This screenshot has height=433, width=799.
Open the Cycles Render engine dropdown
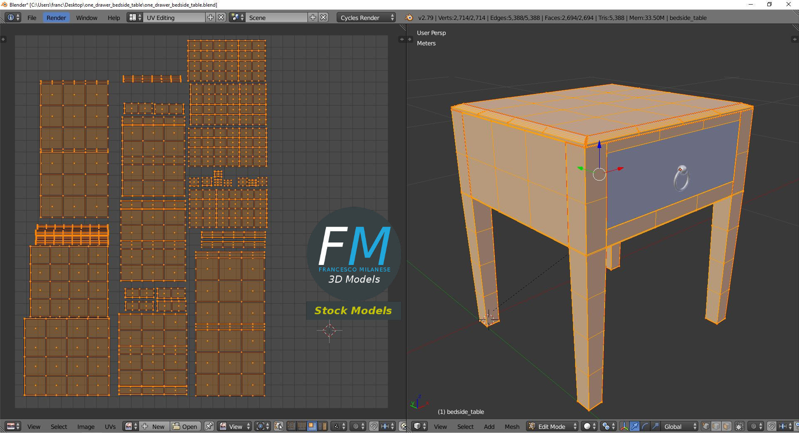(366, 17)
